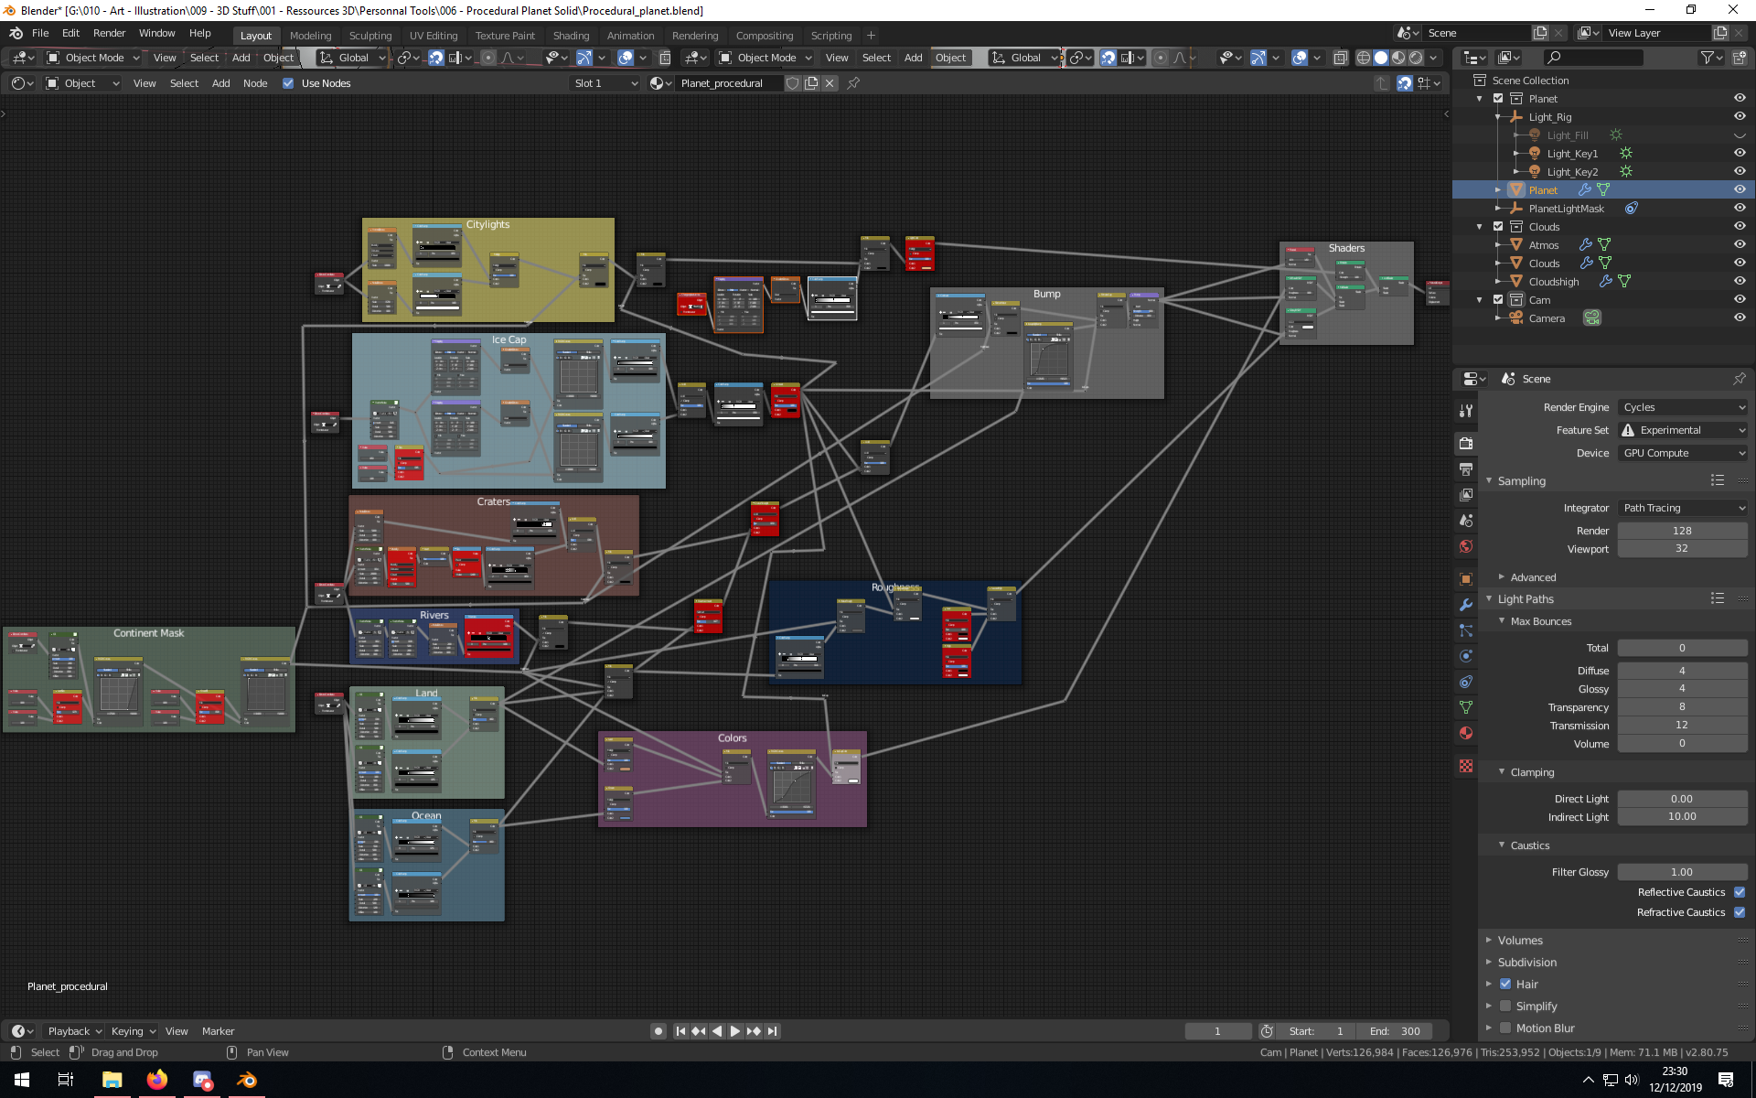Open Firefox from the Windows taskbar
The image size is (1756, 1098).
(x=157, y=1080)
